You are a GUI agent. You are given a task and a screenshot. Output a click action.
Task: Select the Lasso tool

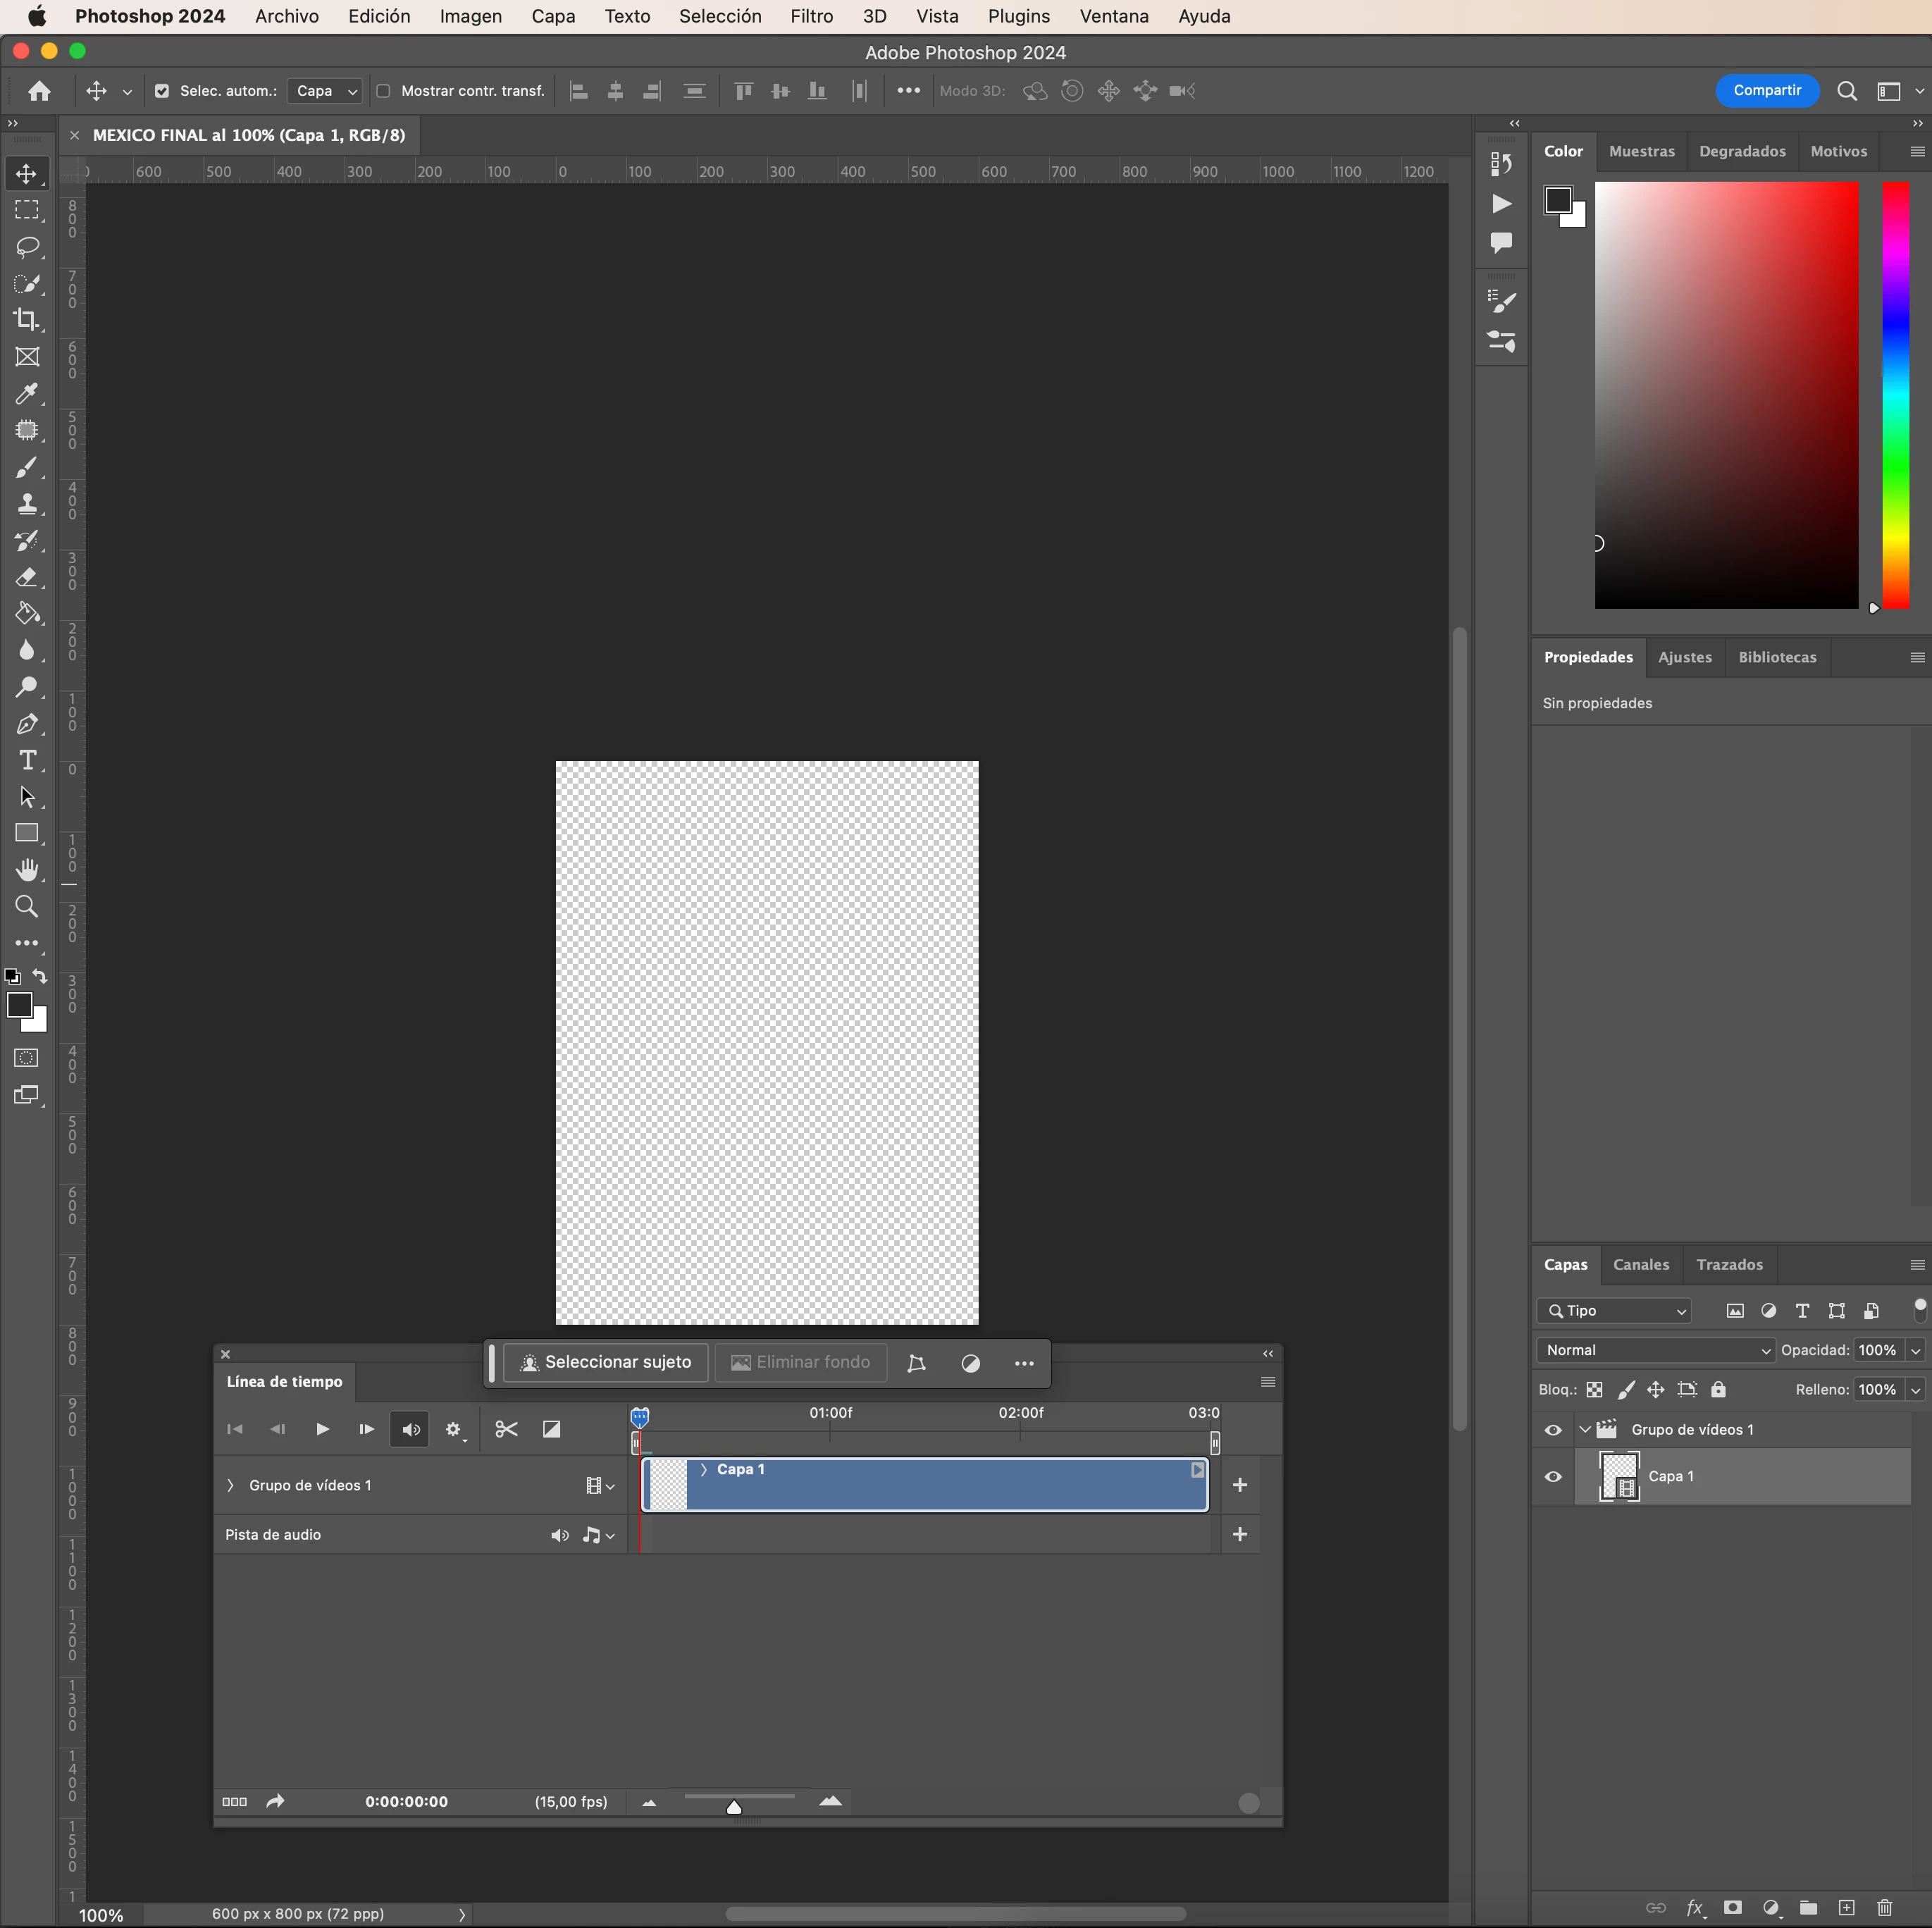(x=27, y=247)
